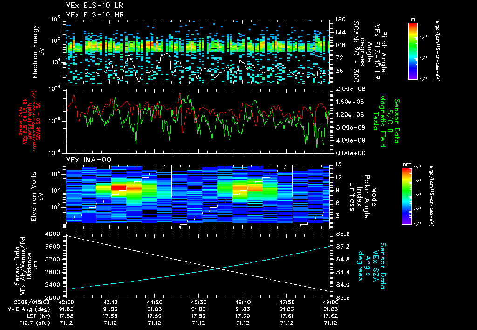The height and width of the screenshot is (330, 477).
Task: Click the red hot spot in the IMA spectrogram
Action: coord(119,187)
